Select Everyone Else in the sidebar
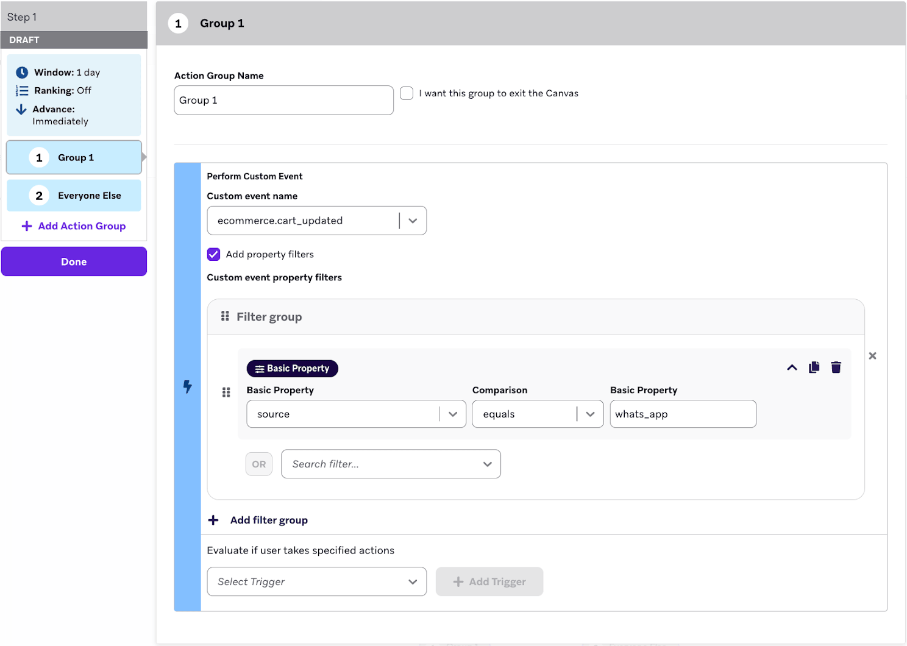This screenshot has width=907, height=646. (73, 195)
